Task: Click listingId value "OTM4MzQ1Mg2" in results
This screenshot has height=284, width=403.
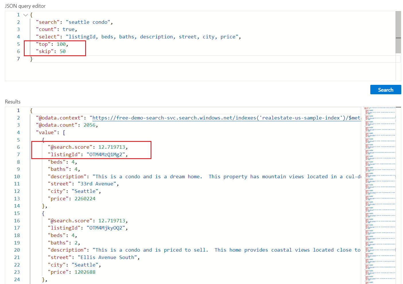Action: pyautogui.click(x=106, y=154)
